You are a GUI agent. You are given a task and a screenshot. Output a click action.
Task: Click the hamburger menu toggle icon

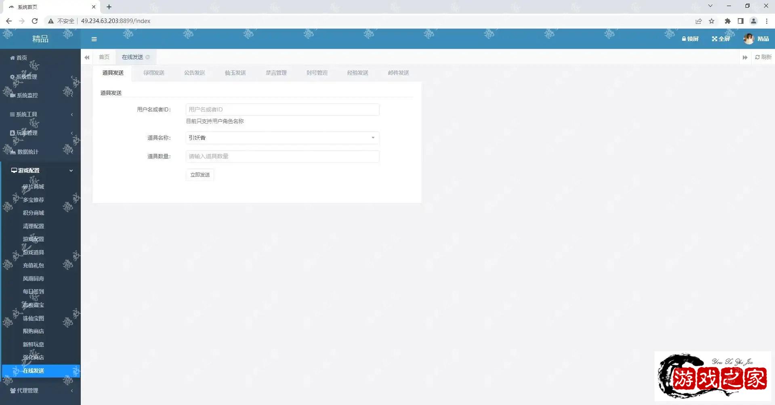tap(94, 39)
